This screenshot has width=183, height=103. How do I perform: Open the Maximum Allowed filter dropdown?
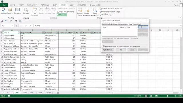coord(74,33)
